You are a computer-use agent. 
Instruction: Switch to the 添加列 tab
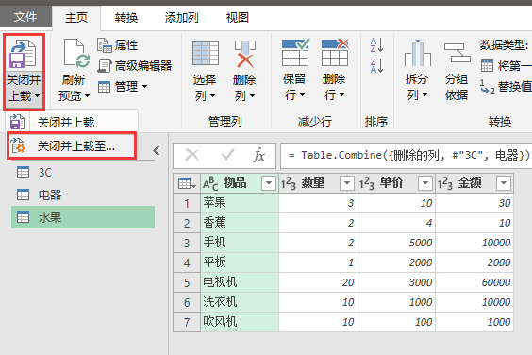click(x=181, y=17)
